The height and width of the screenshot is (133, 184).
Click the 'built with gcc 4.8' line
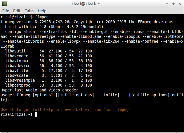(54, 27)
